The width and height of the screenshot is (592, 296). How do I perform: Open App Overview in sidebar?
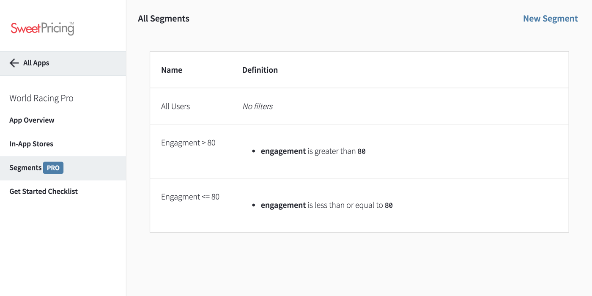[32, 120]
